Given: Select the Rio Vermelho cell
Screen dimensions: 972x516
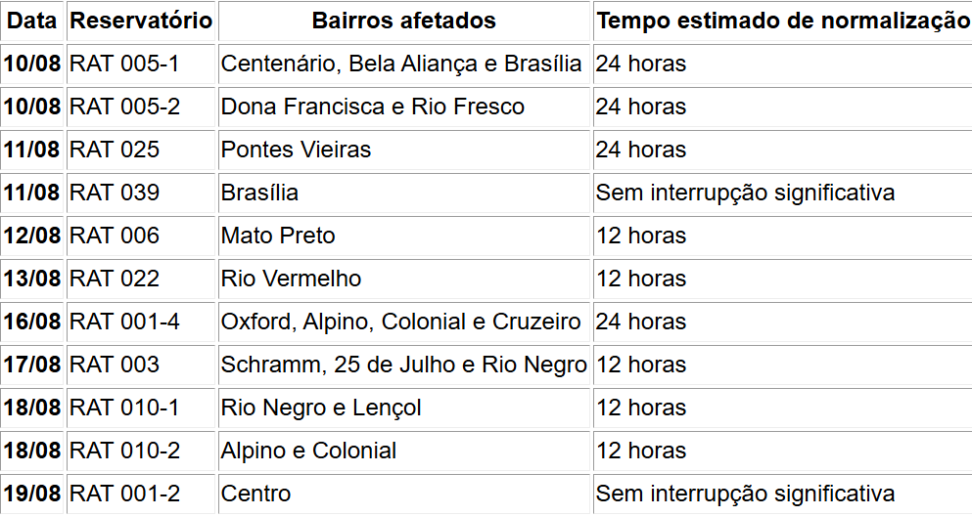Looking at the screenshot, I should click(x=404, y=279).
